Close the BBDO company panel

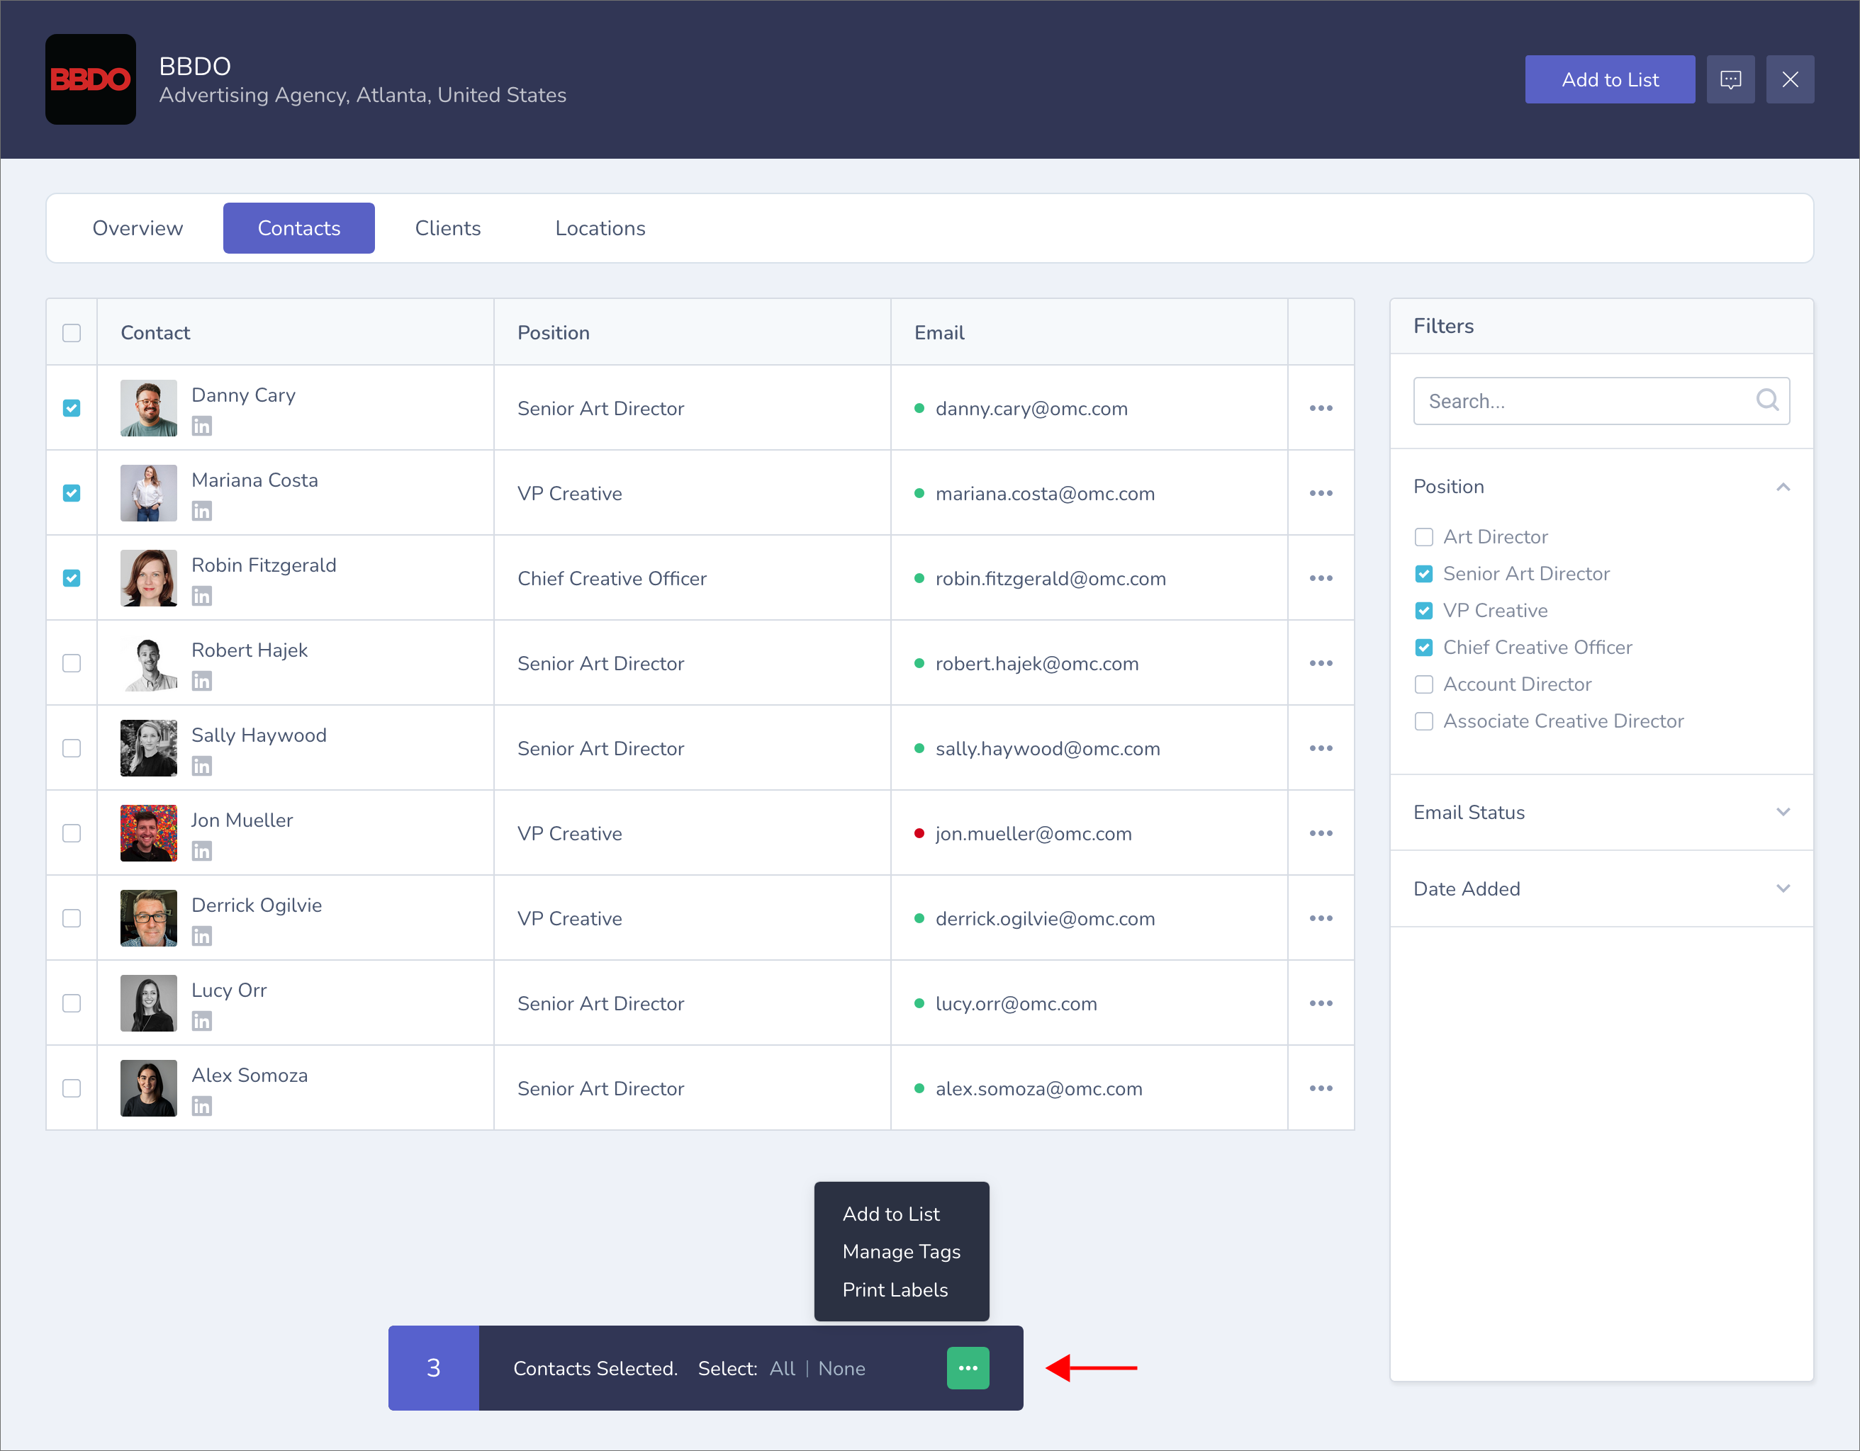[1790, 79]
